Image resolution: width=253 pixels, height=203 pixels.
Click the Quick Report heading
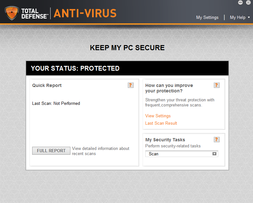47,85
